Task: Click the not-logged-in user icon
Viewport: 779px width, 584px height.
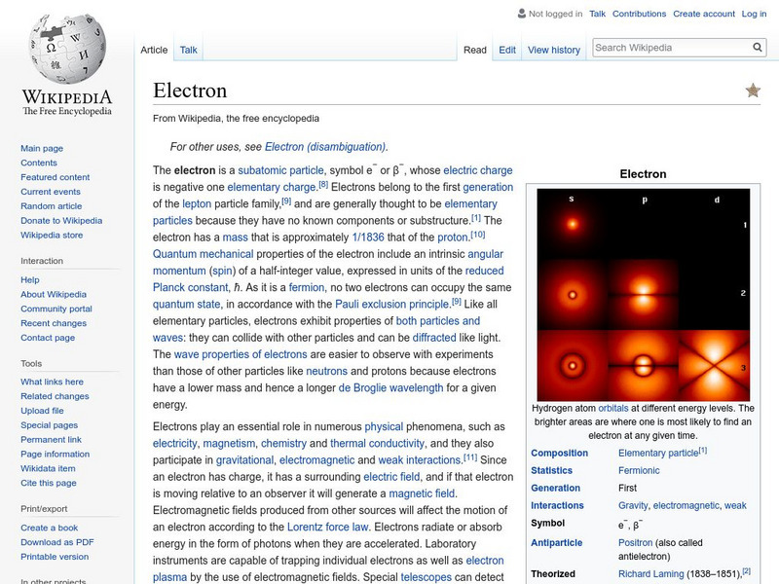Action: click(x=521, y=14)
